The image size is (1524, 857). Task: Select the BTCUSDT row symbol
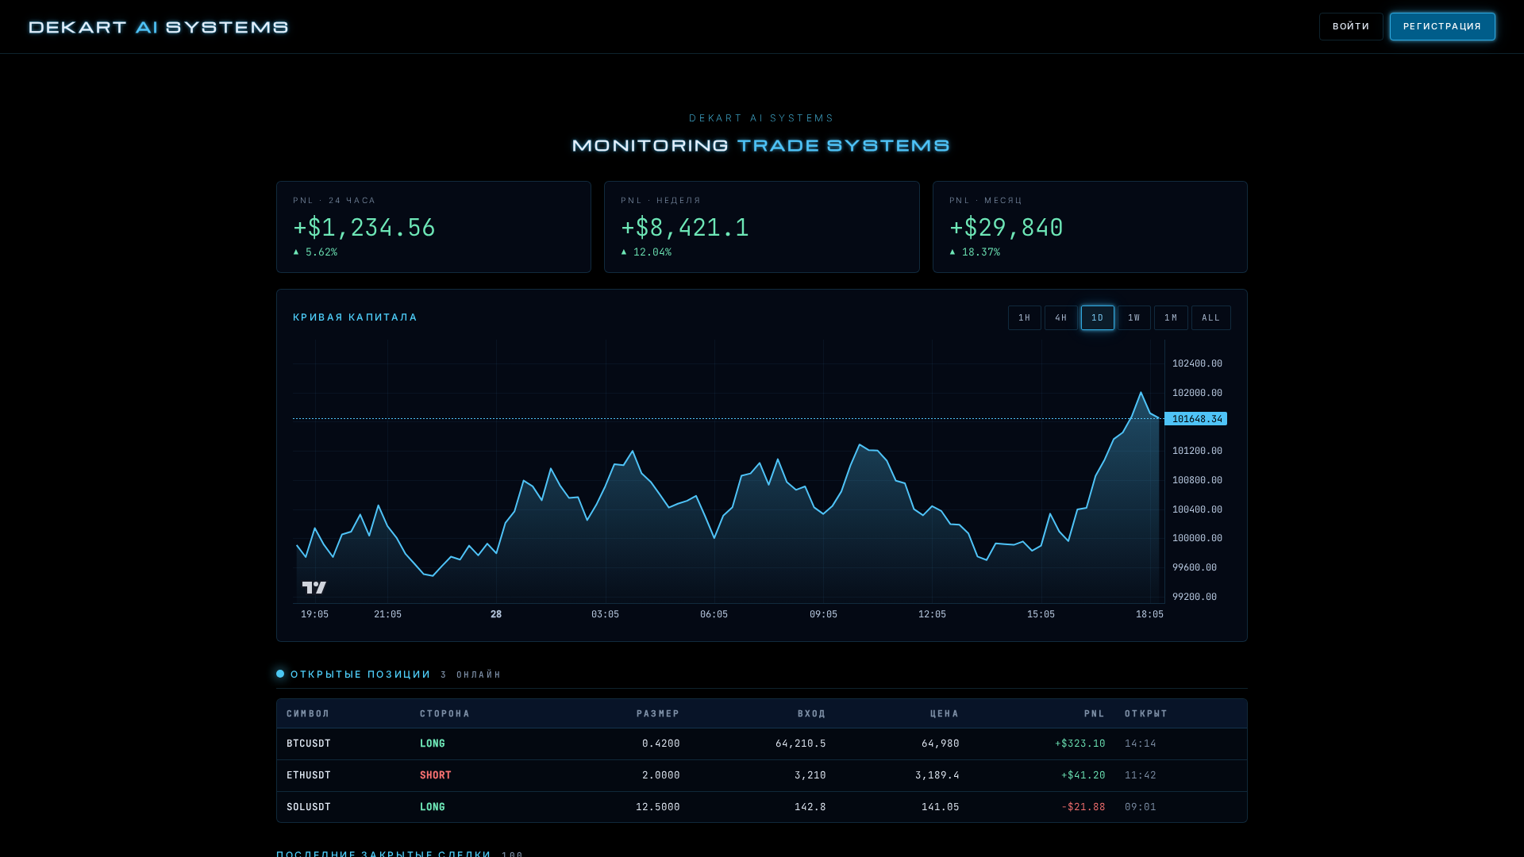click(309, 744)
